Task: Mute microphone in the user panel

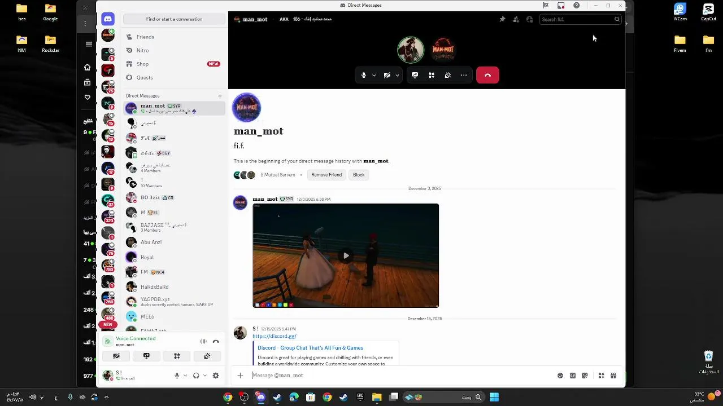Action: point(177,376)
